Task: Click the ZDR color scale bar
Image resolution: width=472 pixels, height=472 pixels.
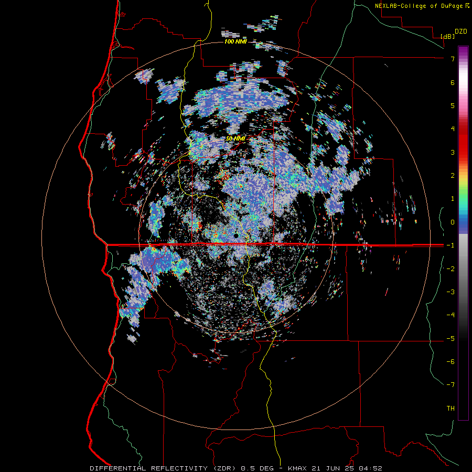Action: (463, 233)
